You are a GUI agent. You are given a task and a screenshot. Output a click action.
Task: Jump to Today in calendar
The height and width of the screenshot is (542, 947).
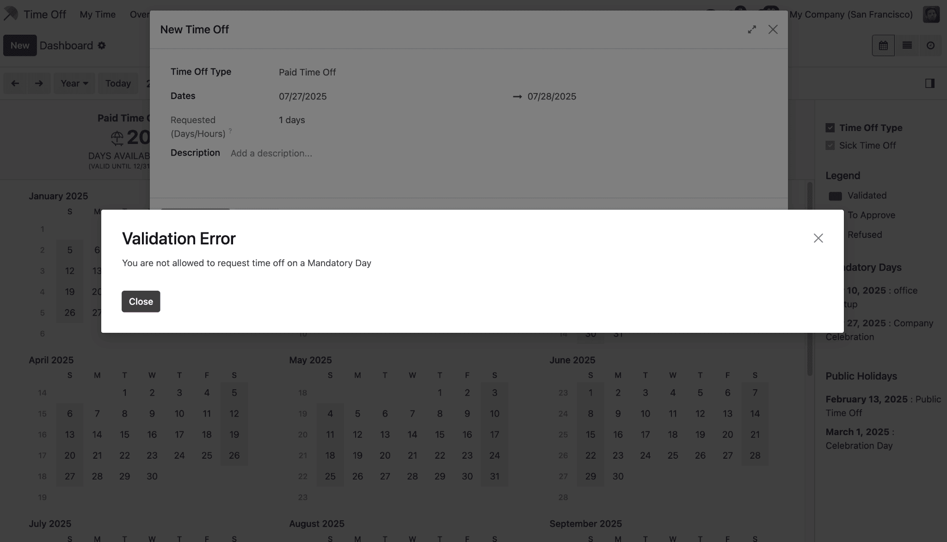(x=118, y=83)
